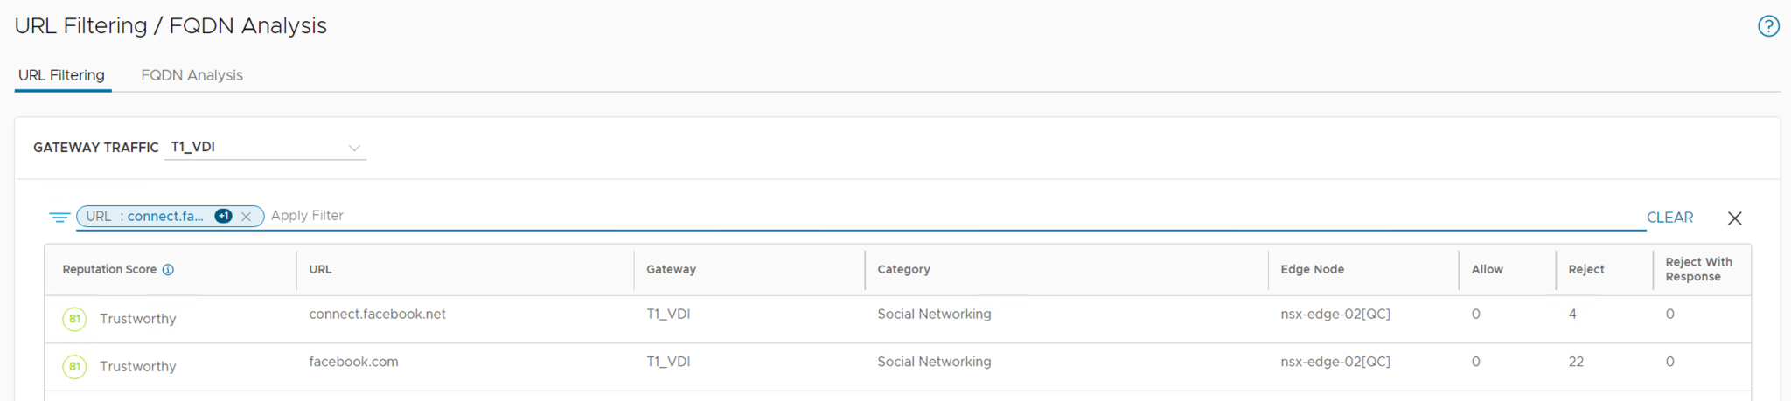Click the Reputation Score info icon

click(168, 270)
